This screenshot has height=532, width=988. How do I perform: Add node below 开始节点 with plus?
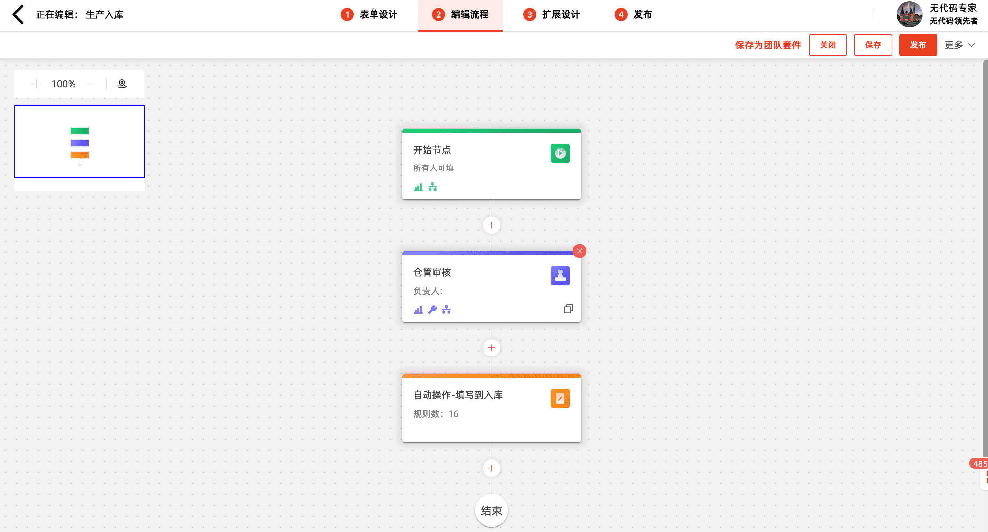coord(491,225)
